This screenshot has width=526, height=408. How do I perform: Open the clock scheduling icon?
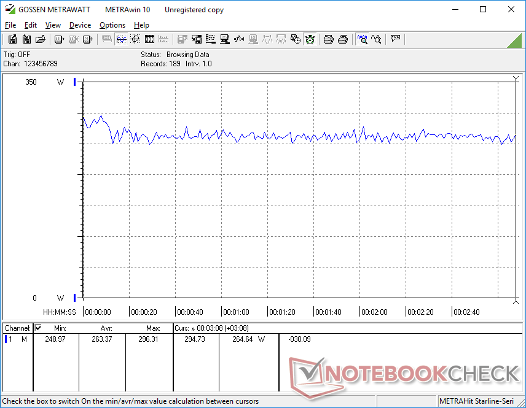tap(295, 39)
